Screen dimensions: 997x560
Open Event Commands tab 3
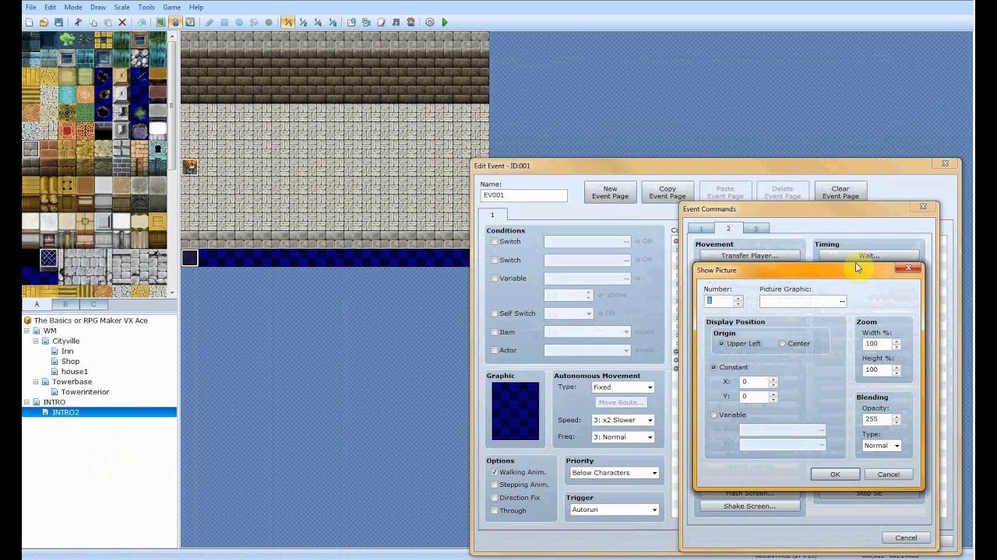[755, 229]
